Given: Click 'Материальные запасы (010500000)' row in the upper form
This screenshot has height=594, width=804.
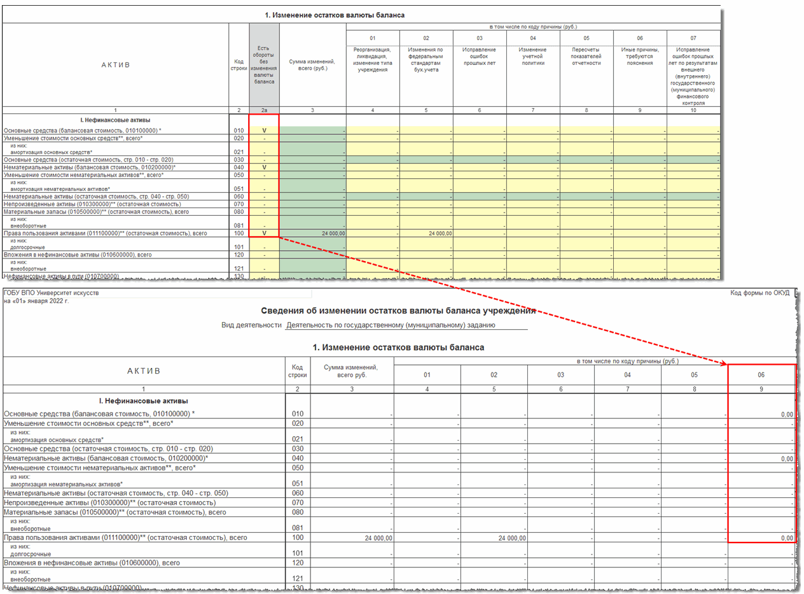Looking at the screenshot, I should pyautogui.click(x=96, y=212).
